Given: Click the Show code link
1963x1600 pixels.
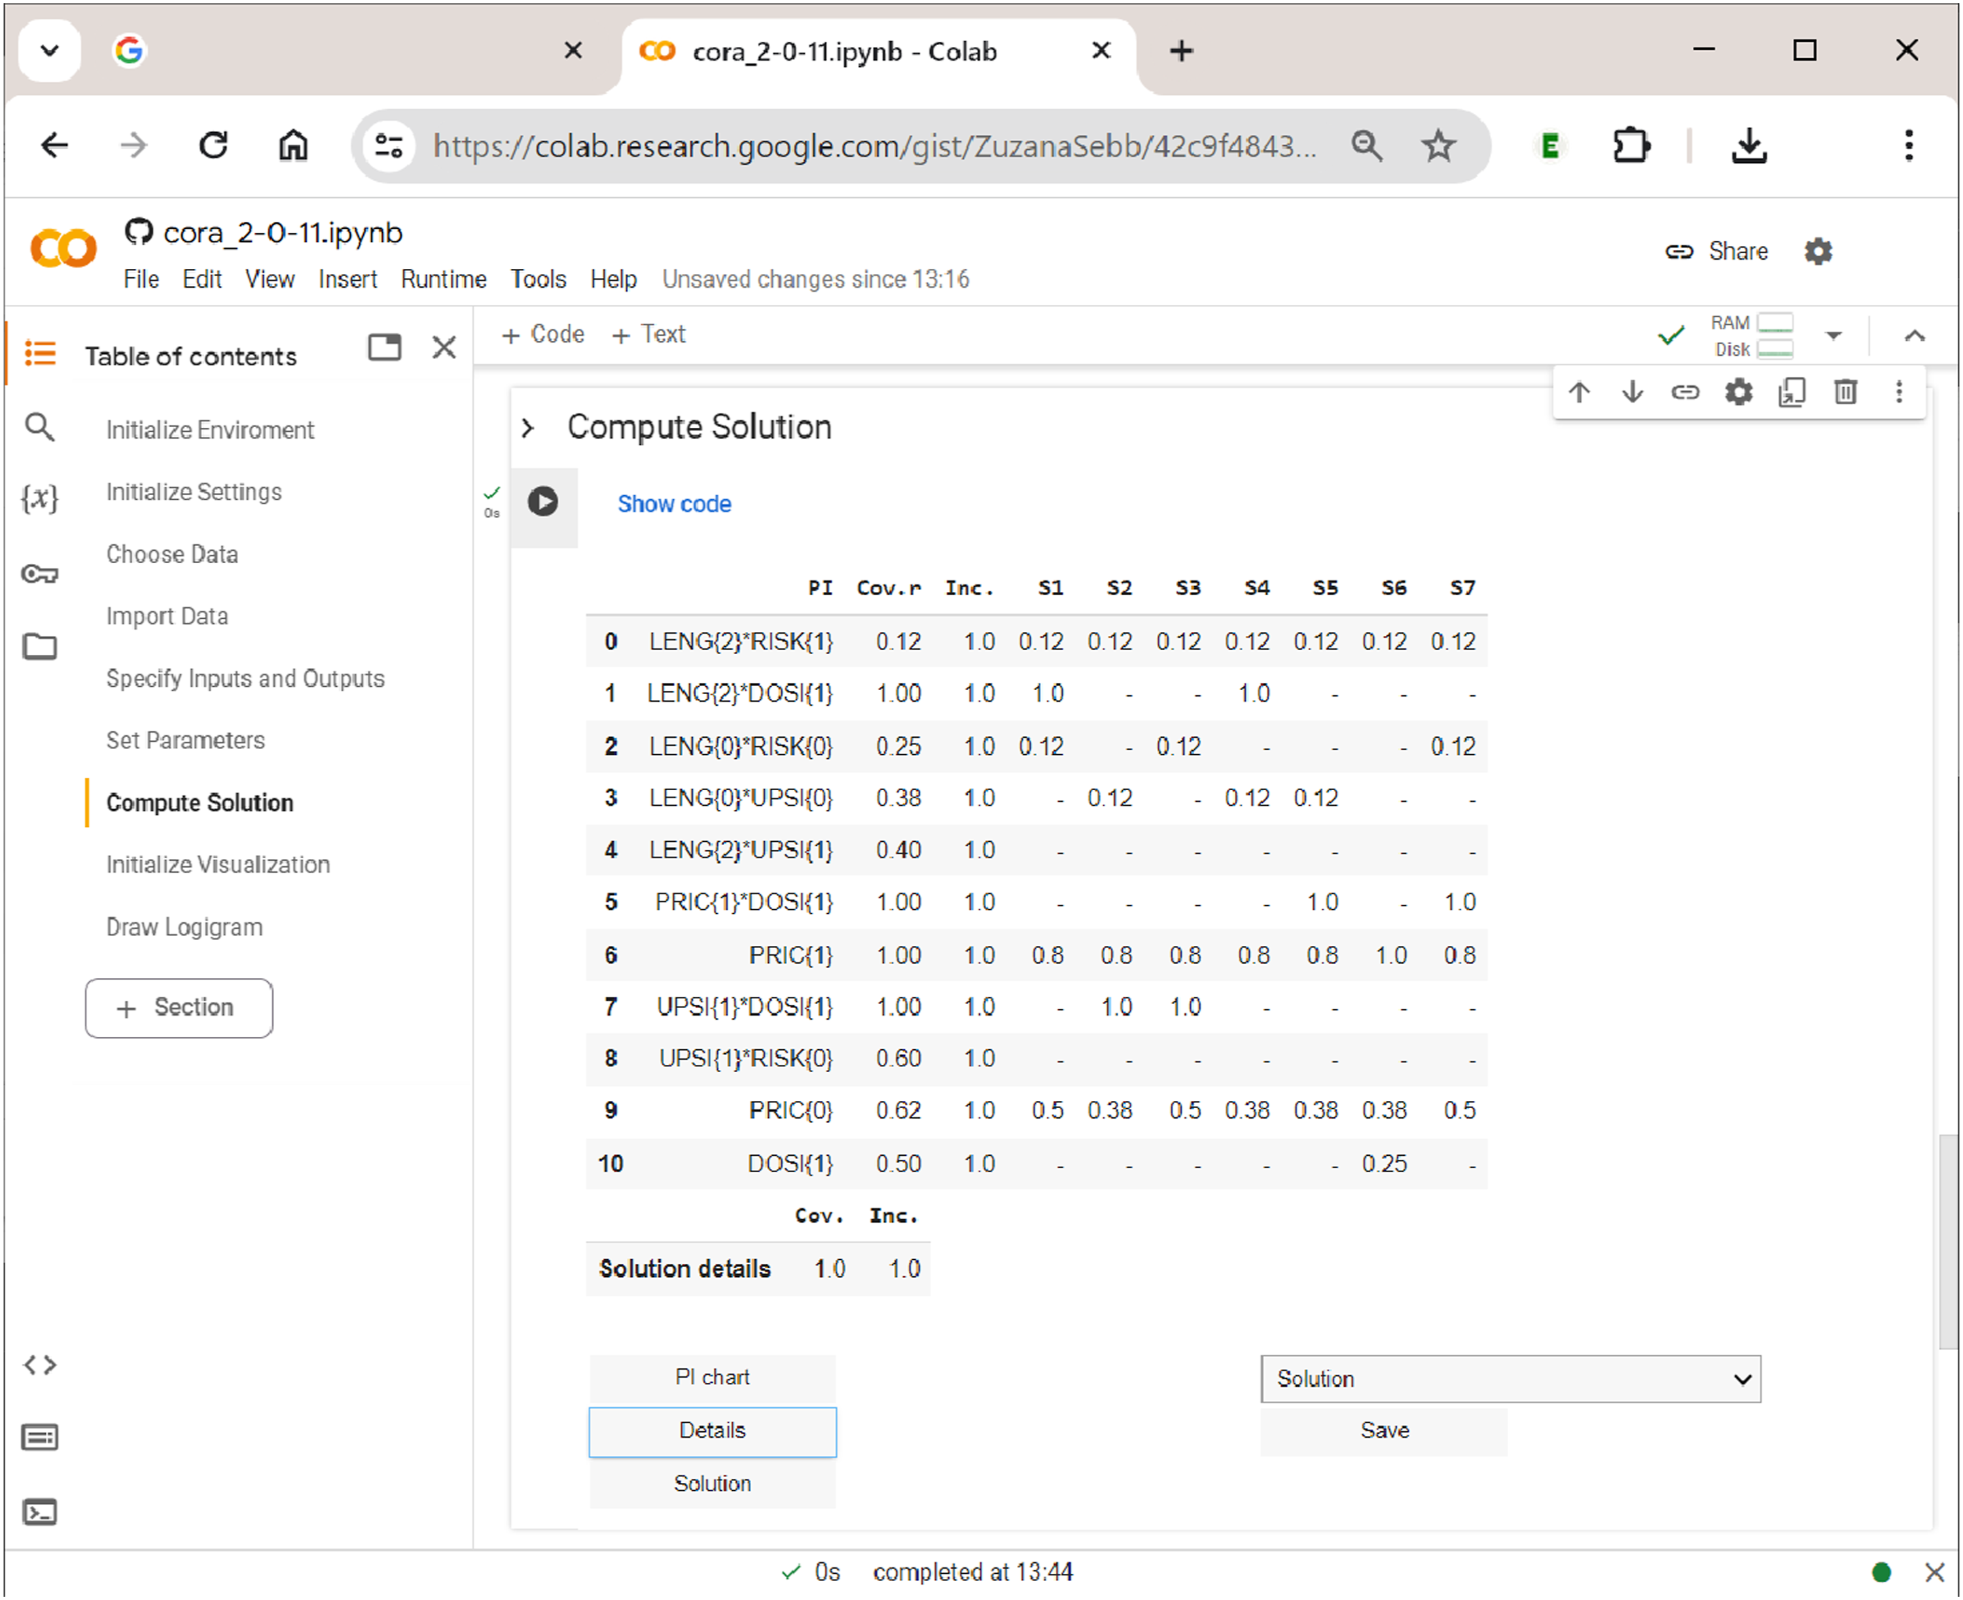Looking at the screenshot, I should [674, 504].
